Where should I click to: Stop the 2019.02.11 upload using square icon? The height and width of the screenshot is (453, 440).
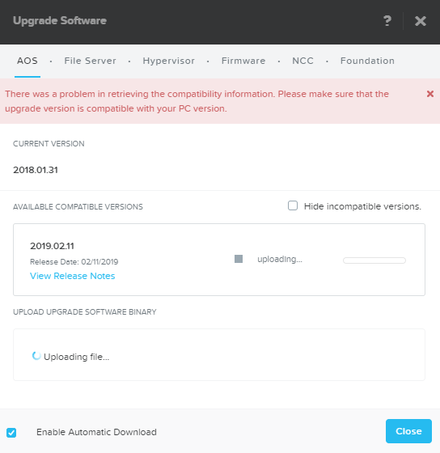click(239, 259)
